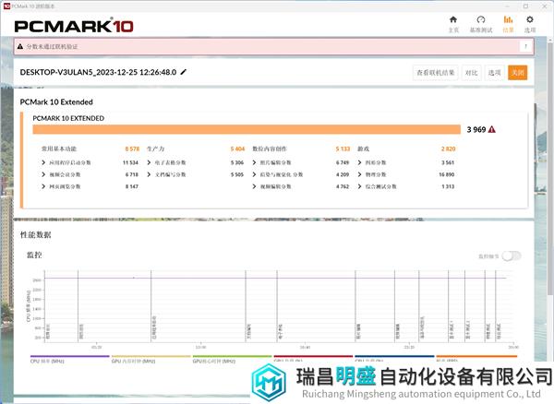This screenshot has height=404, width=554.
Task: Click the warning icon in the pink banner
Action: point(20,46)
